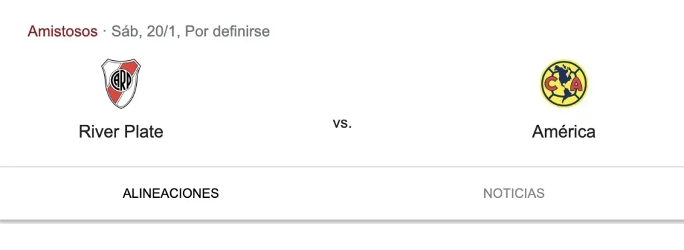Switch to the NOTICIAS tab
Viewport: 684px width, 250px height.
[x=514, y=193]
